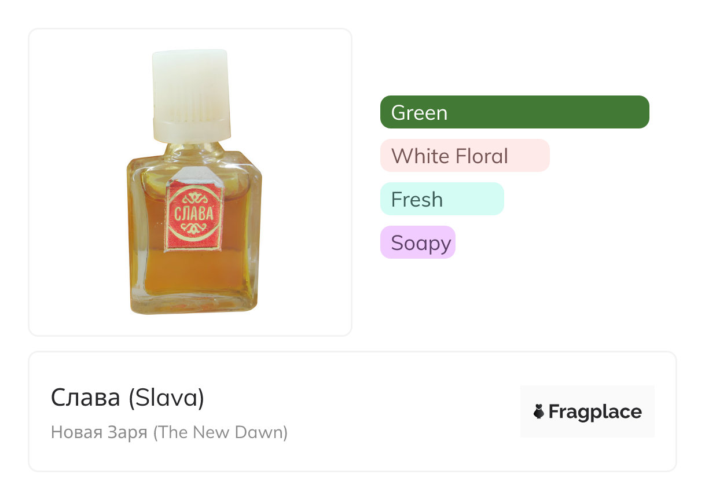Click the white cap of the perfume bottle
705x500 pixels.
(x=190, y=87)
